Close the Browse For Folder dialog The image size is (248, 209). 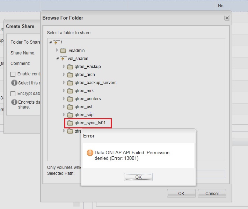[x=227, y=18]
